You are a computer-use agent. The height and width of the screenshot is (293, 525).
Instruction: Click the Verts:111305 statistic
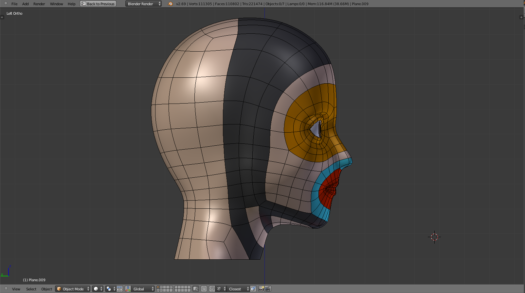point(200,4)
